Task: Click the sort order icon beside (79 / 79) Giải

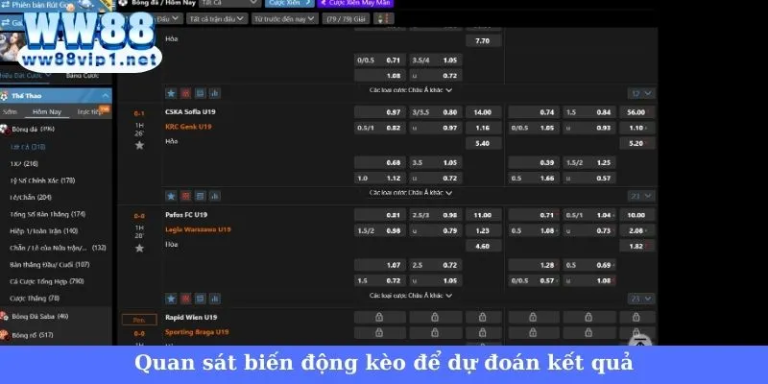Action: [383, 18]
